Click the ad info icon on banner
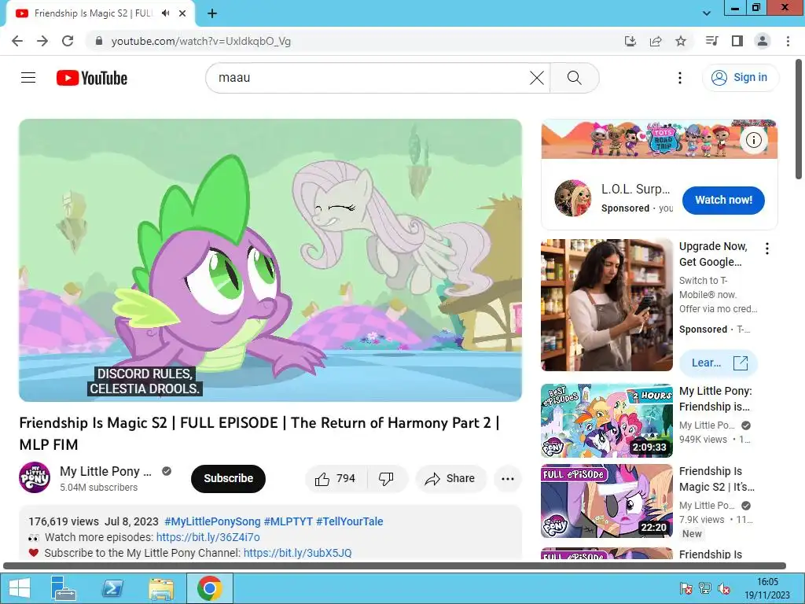The image size is (805, 604). 753,140
